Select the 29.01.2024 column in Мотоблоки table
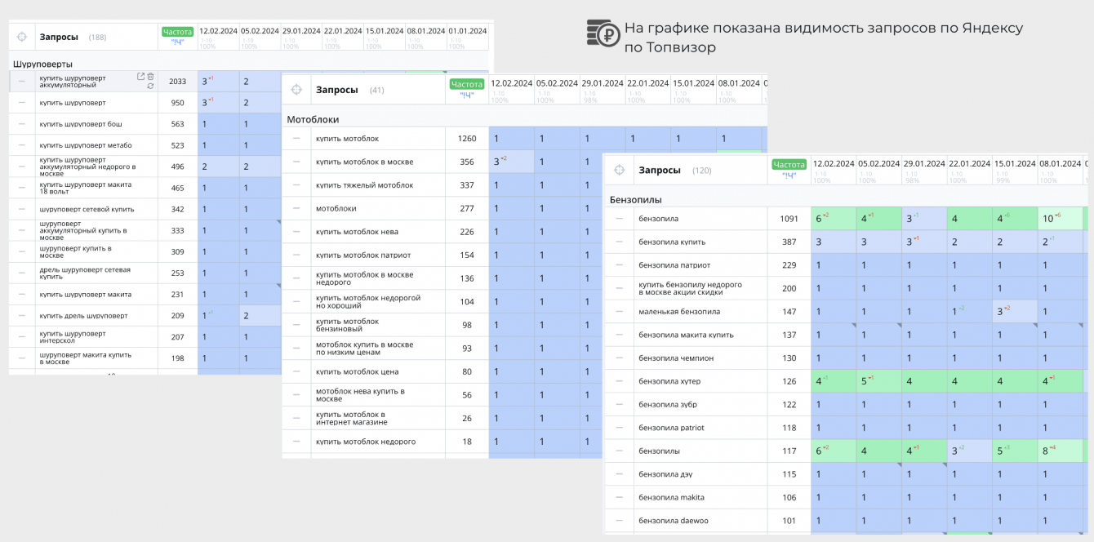 pyautogui.click(x=602, y=82)
